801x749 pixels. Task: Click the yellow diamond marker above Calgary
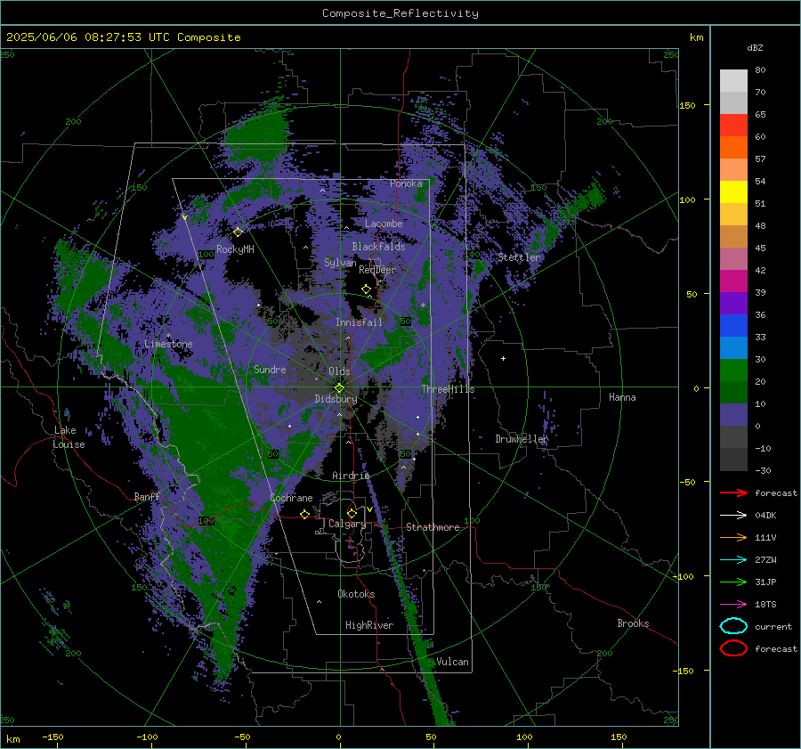tap(352, 513)
